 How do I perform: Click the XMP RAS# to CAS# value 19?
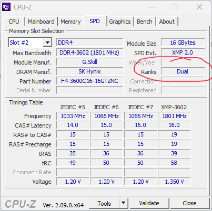tap(174, 134)
